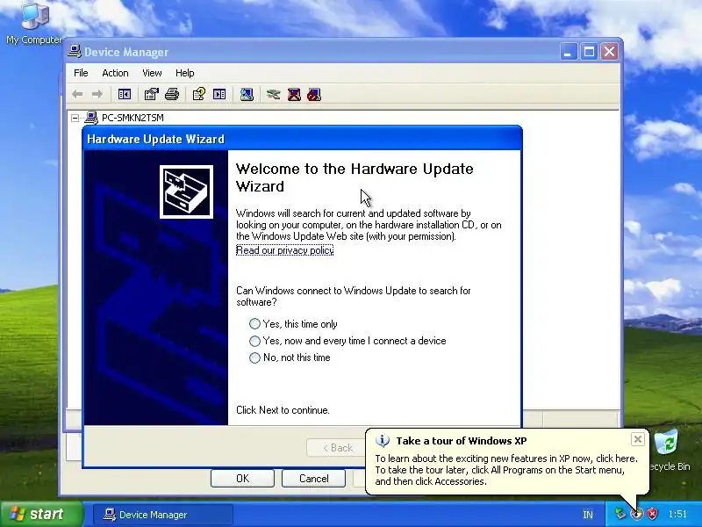This screenshot has height=527, width=702.
Task: Click the Disable device toolbar icon
Action: 314,94
